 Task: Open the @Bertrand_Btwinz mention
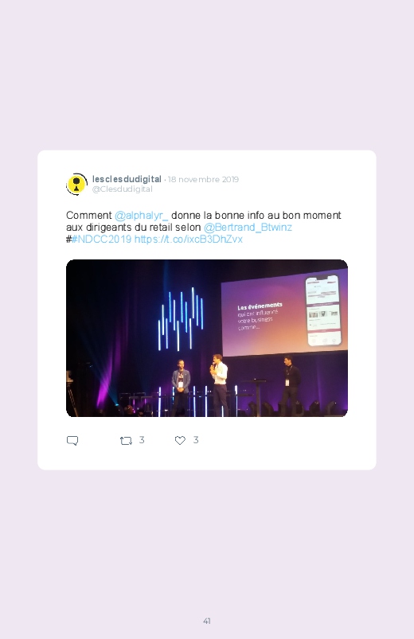pos(248,227)
